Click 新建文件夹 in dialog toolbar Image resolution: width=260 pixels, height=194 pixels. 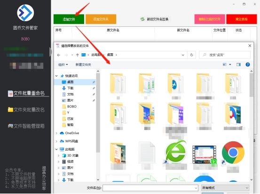pos(83,65)
